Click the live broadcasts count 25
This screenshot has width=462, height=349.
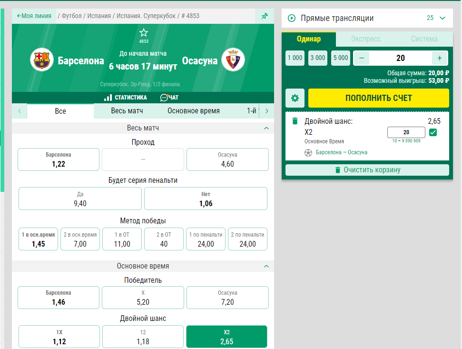point(430,18)
